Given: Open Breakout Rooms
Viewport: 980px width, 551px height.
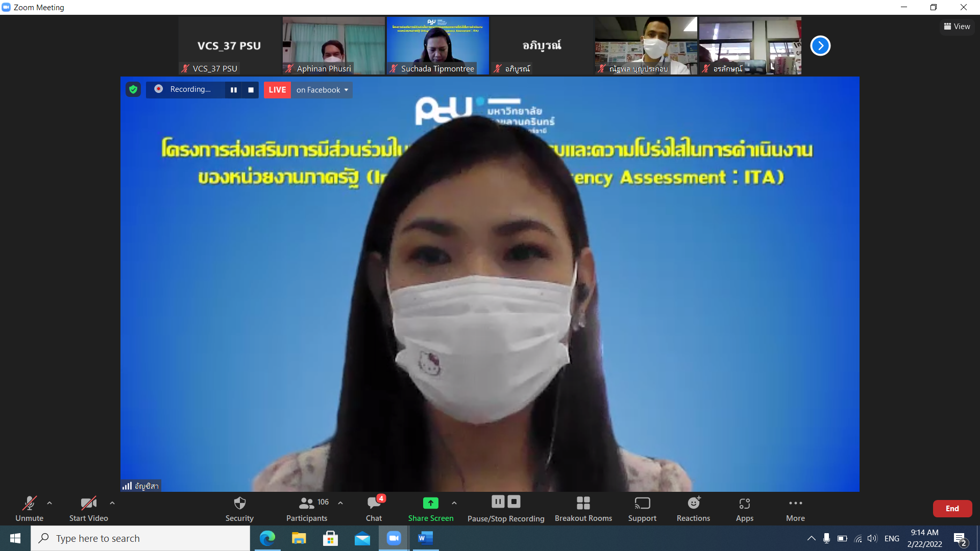Looking at the screenshot, I should 583,509.
